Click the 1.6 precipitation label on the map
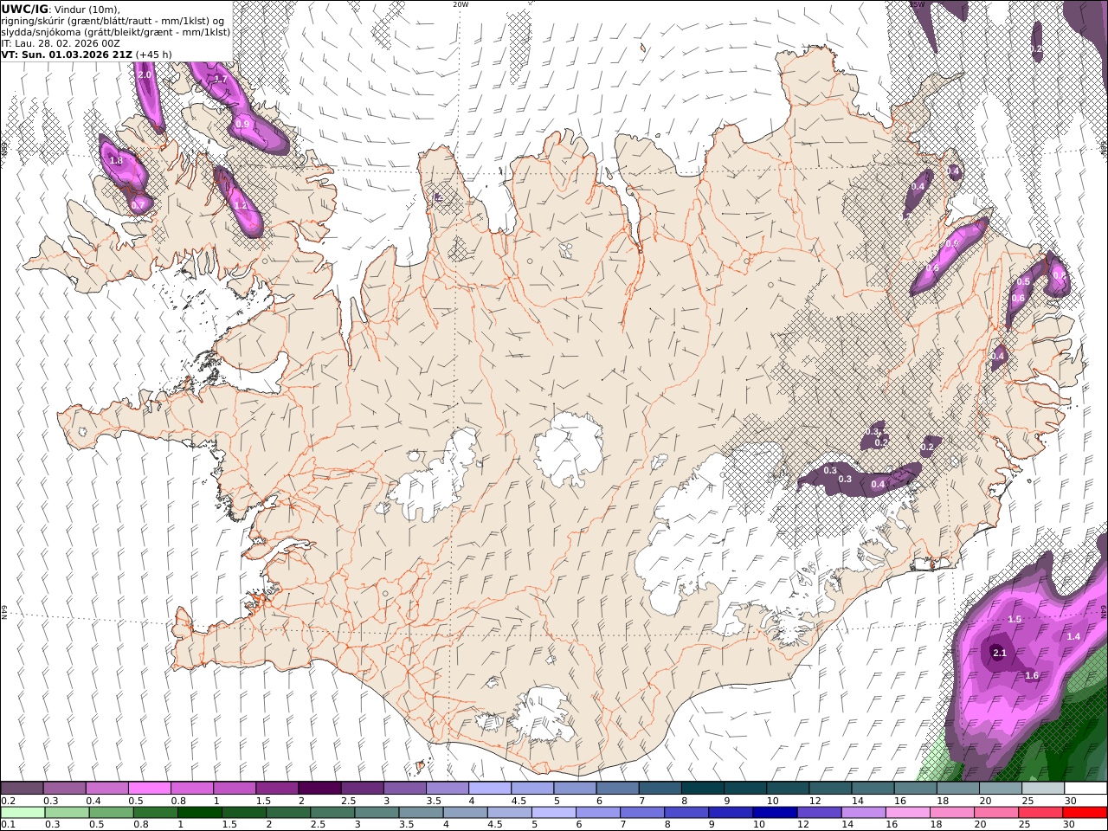Screen dimensions: 1108x831 (1032, 675)
